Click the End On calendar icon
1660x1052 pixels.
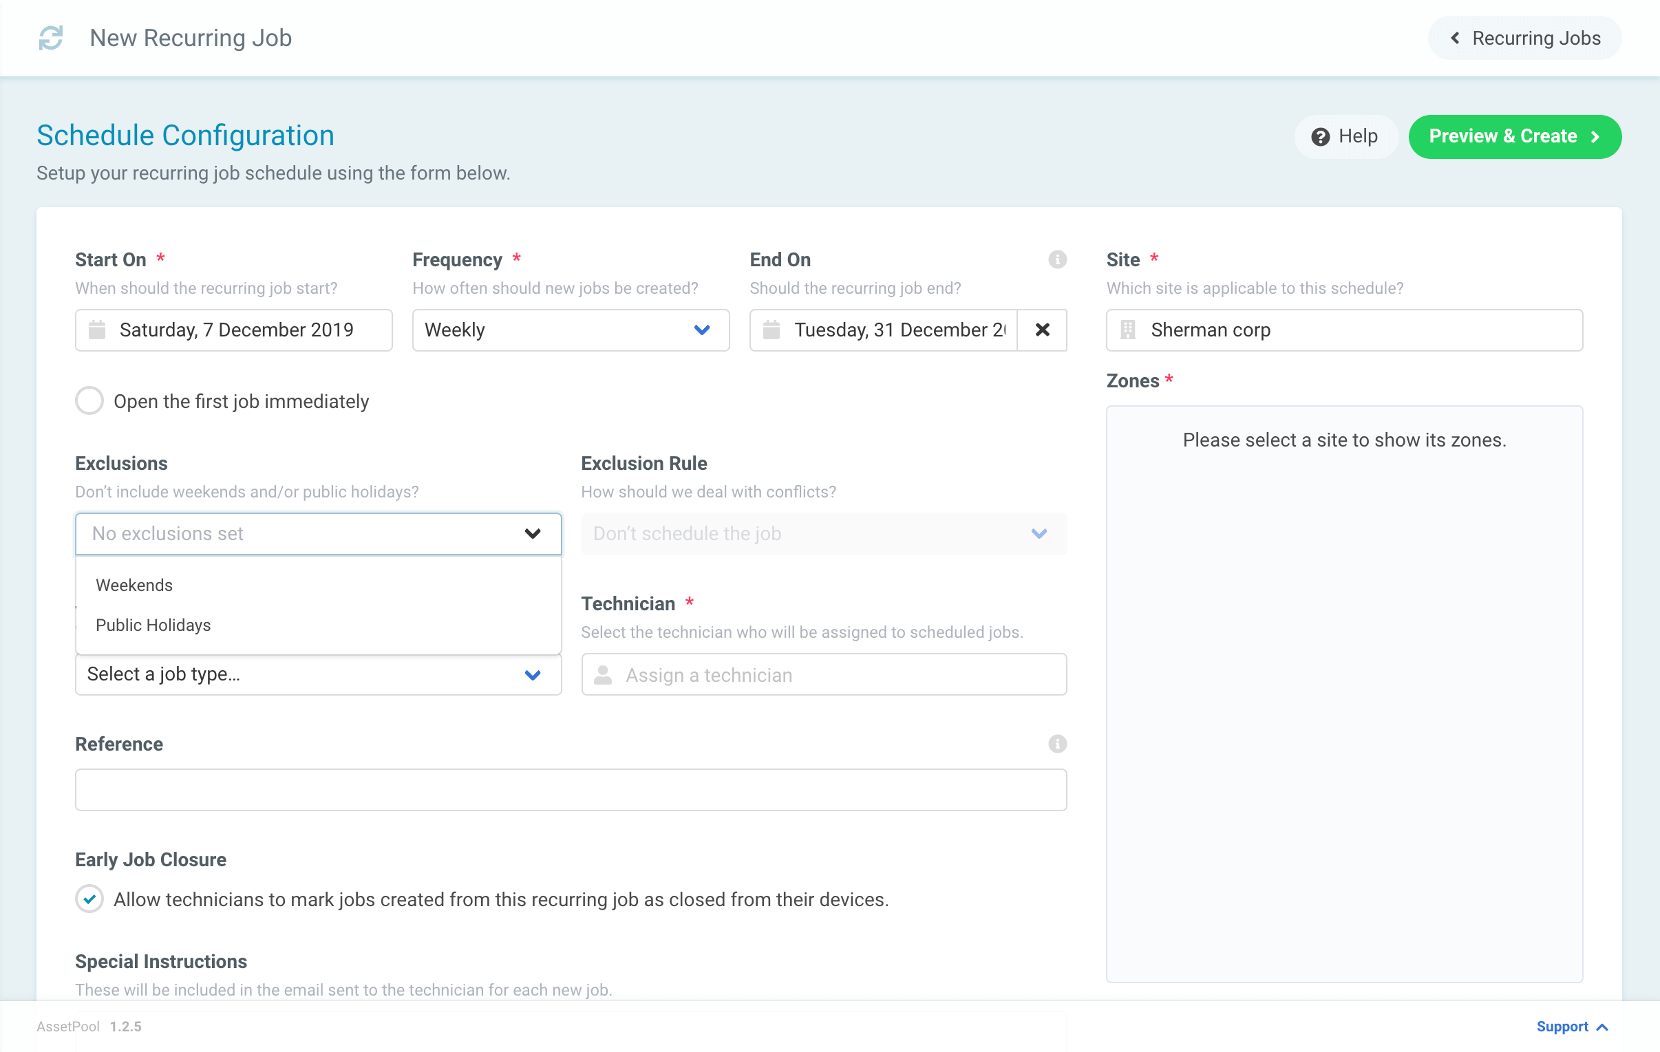click(x=772, y=330)
